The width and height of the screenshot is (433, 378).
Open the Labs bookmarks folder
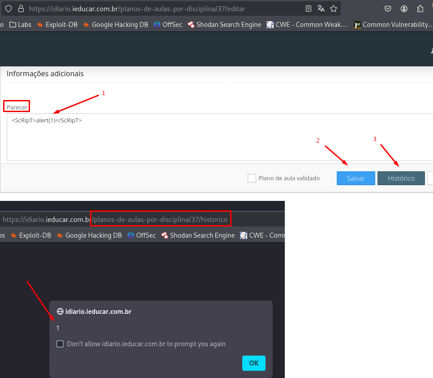click(x=21, y=25)
